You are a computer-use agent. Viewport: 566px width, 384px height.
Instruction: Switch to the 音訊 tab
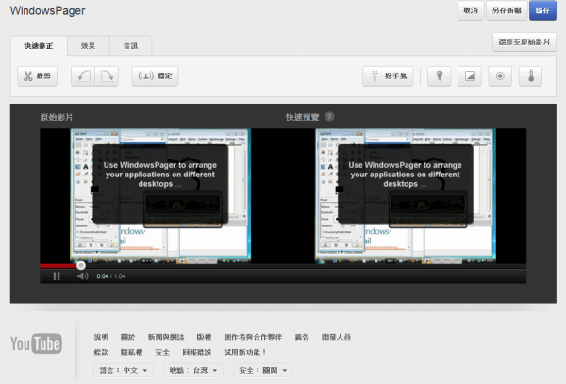[131, 46]
